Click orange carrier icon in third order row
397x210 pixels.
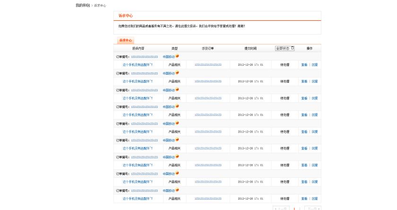coord(177,89)
